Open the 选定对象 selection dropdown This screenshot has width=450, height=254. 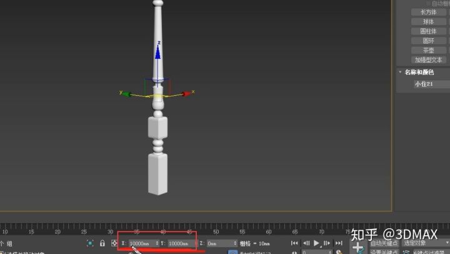point(426,243)
